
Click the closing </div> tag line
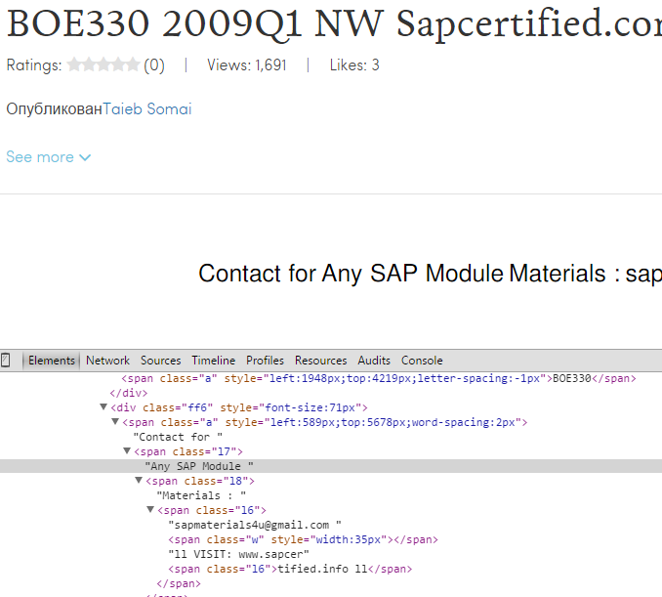pyautogui.click(x=128, y=393)
